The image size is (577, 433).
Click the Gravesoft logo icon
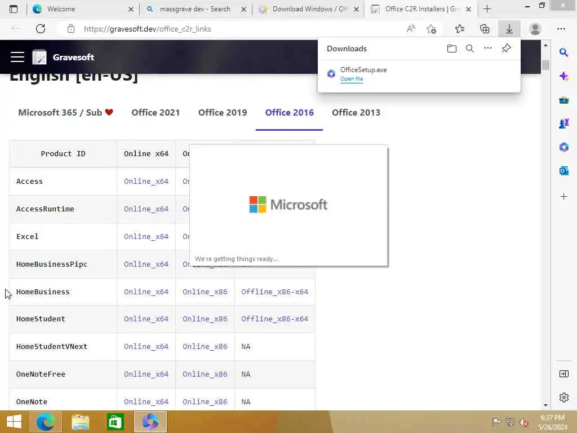[39, 57]
